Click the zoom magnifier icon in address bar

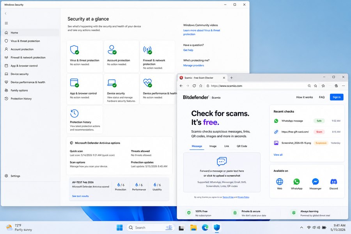(x=309, y=86)
